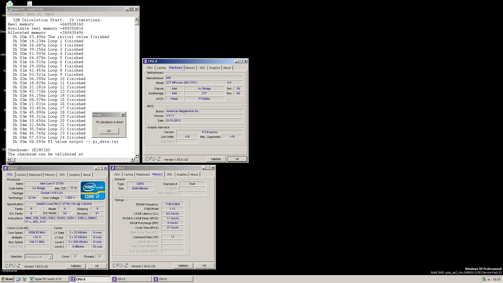
Task: Select SPD tab in Mainboard CPU-Z window
Action: (x=202, y=68)
